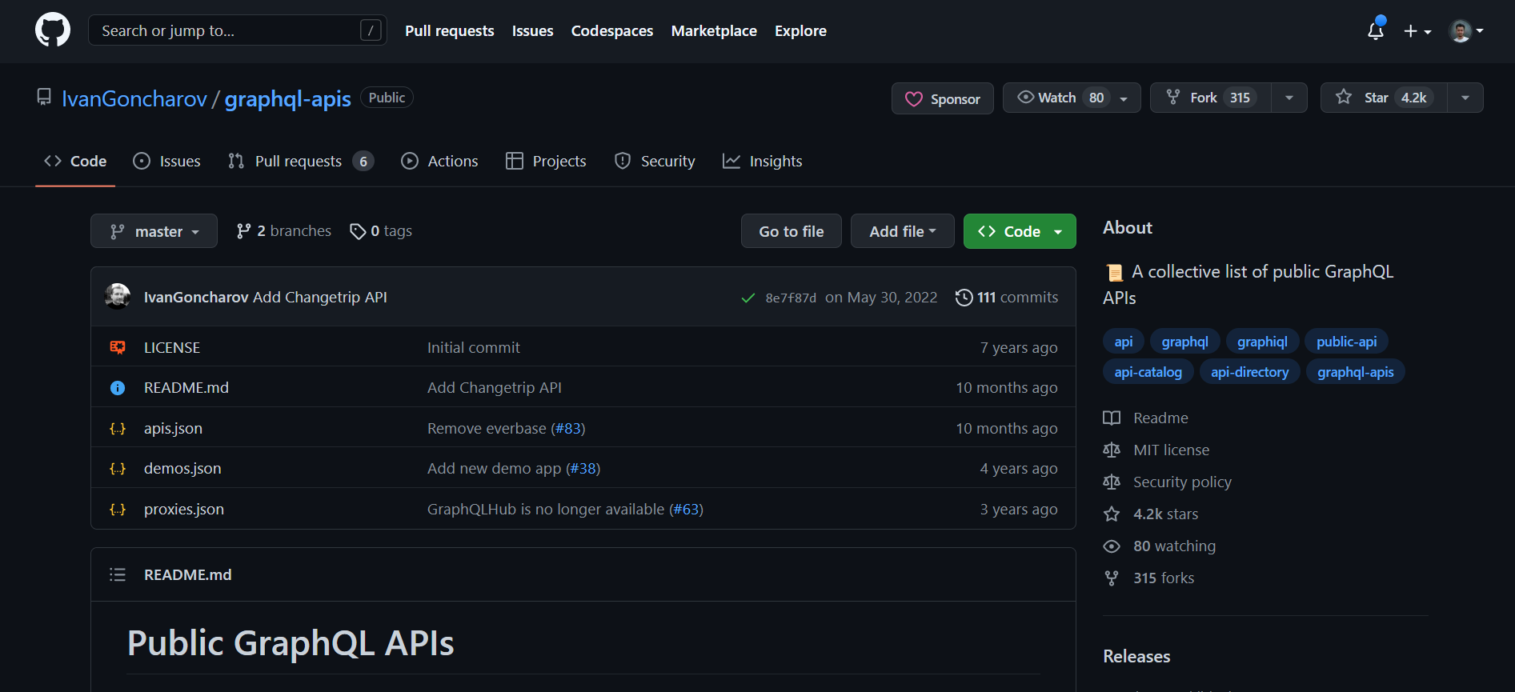Image resolution: width=1515 pixels, height=692 pixels.
Task: Select the graphiql topic tag
Action: 1262,342
